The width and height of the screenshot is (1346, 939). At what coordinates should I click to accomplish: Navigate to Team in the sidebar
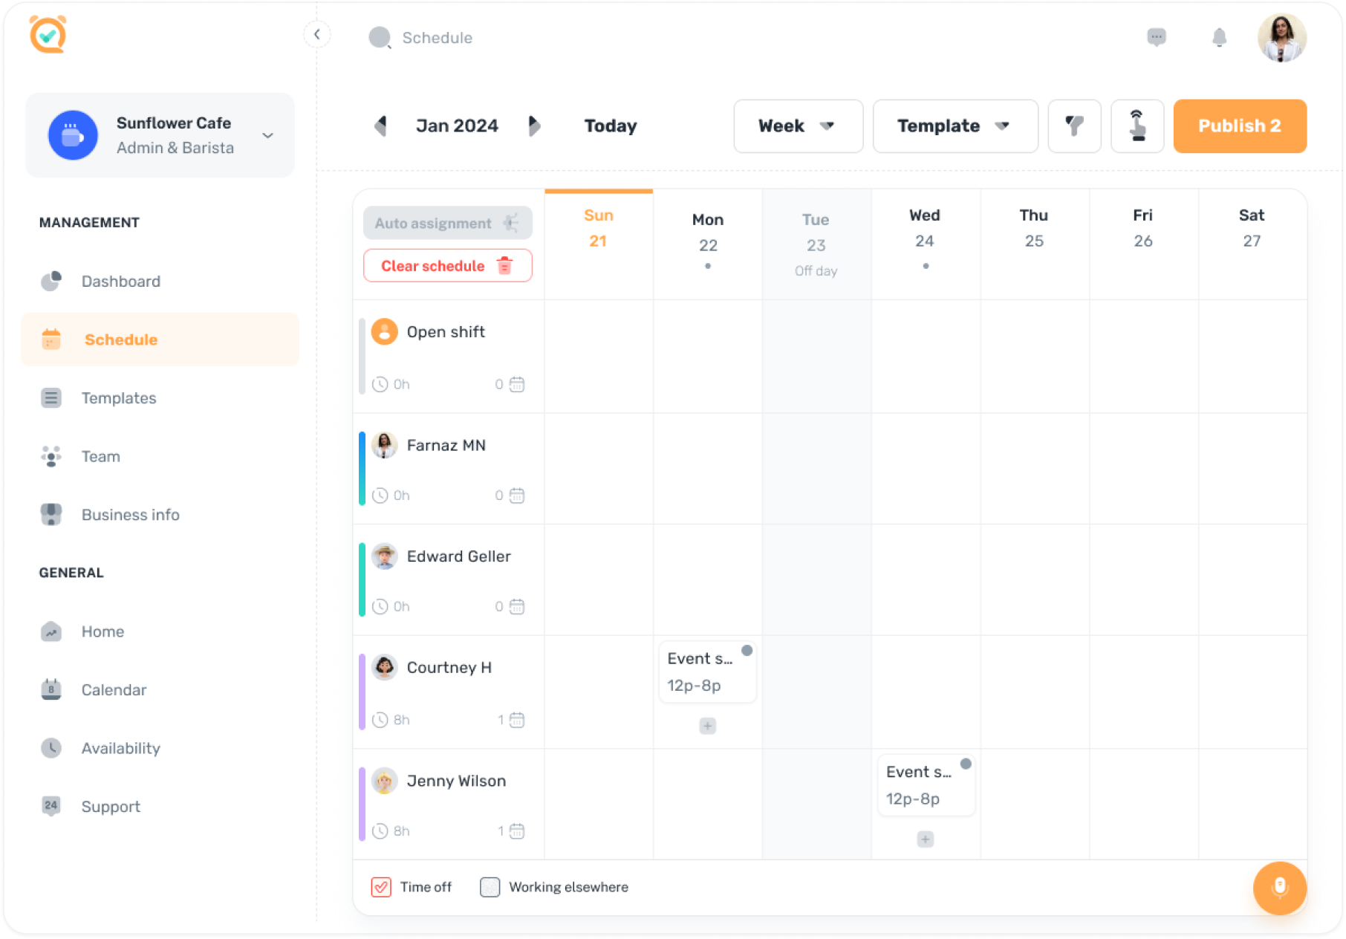tap(101, 456)
